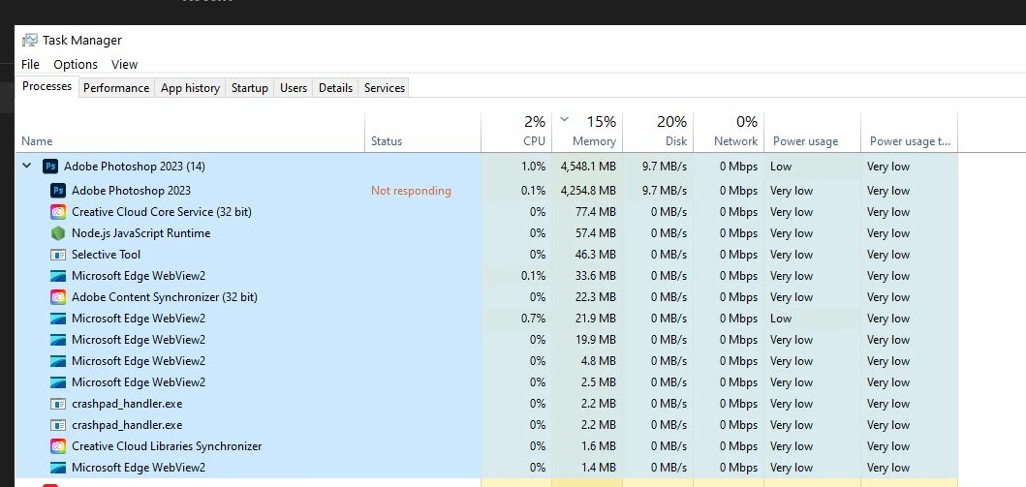Click the Not responding status text
The height and width of the screenshot is (487, 1026).
(x=411, y=190)
